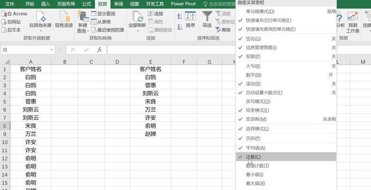Sort descending Z to A

(x=180, y=27)
